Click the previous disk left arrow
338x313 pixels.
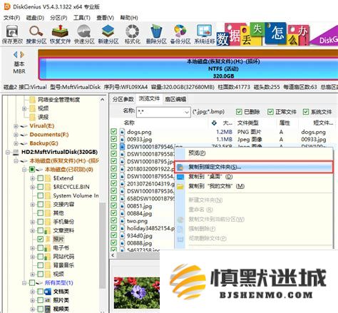tap(16, 55)
